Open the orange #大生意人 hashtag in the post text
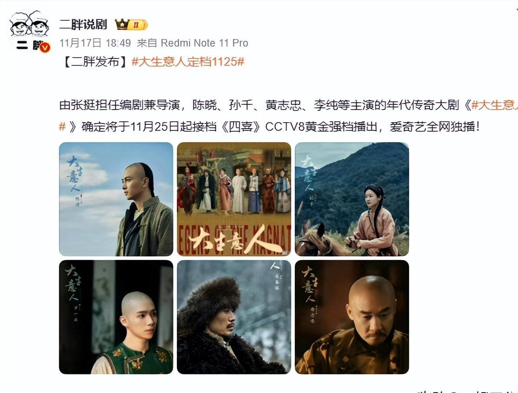Viewport: 518px width, 393px height. tap(495, 105)
